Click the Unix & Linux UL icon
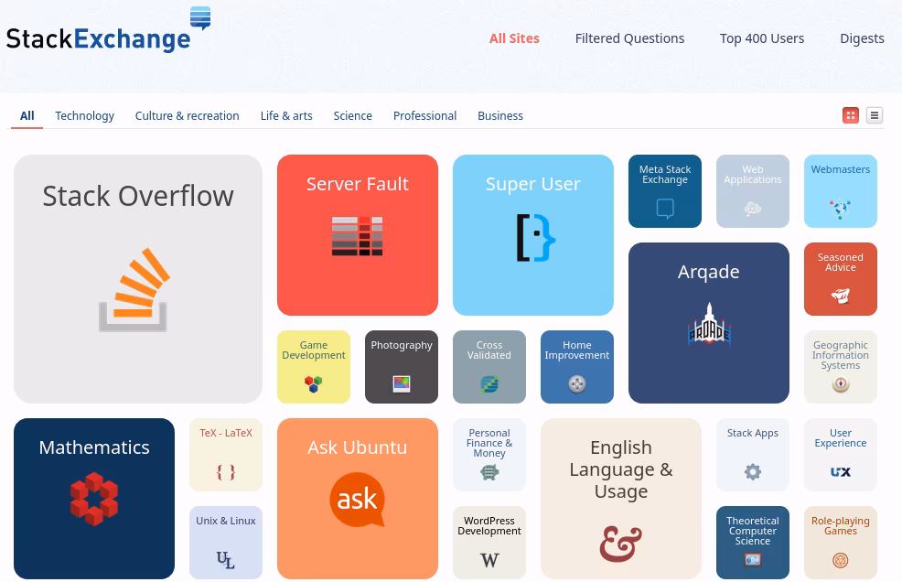This screenshot has height=582, width=902. coord(225,560)
